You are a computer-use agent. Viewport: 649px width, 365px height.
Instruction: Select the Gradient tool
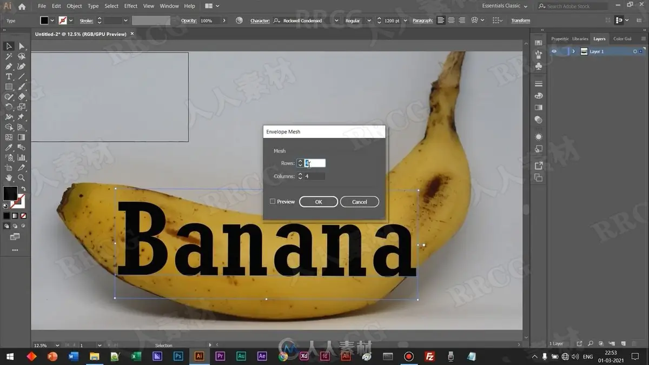[22, 137]
